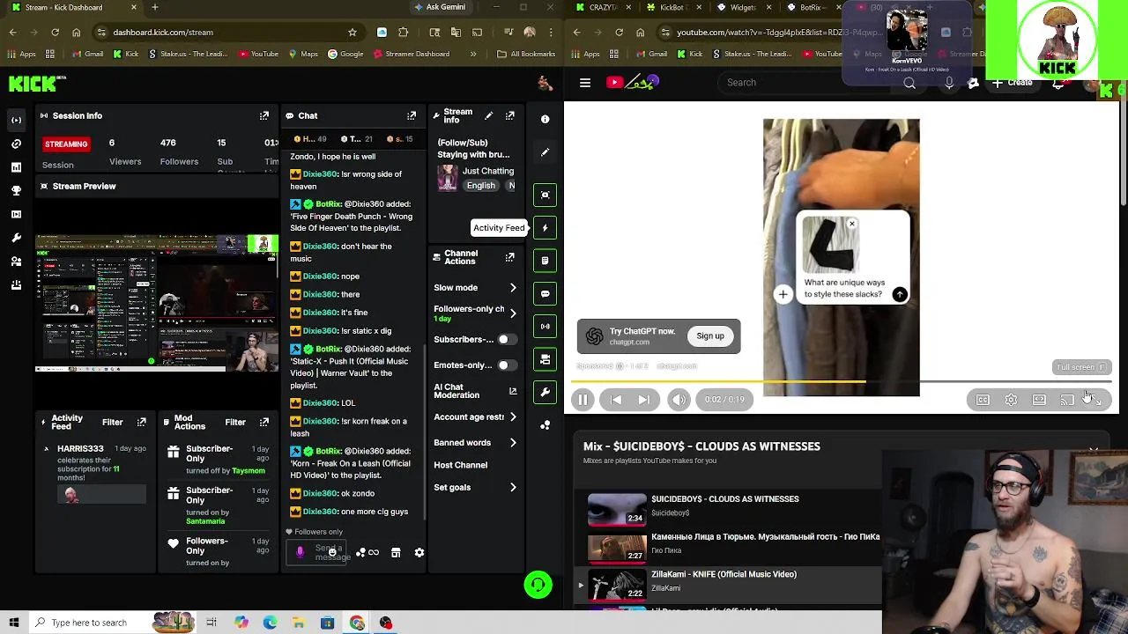Open Windows Start menu
1128x634 pixels.
click(14, 623)
